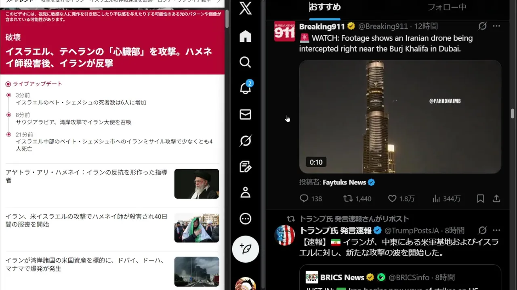Click the 12時間 timestamp on Breaking911 post
517x290 pixels.
(426, 26)
